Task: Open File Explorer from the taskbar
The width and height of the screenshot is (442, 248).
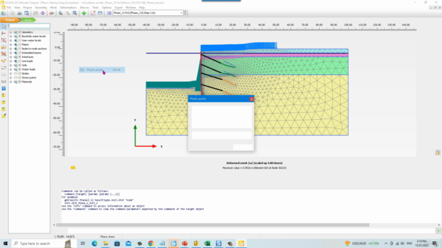Action: click(106, 243)
